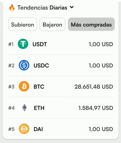Click the fire emoji beside Tendencias
The height and width of the screenshot is (143, 121).
point(12,8)
